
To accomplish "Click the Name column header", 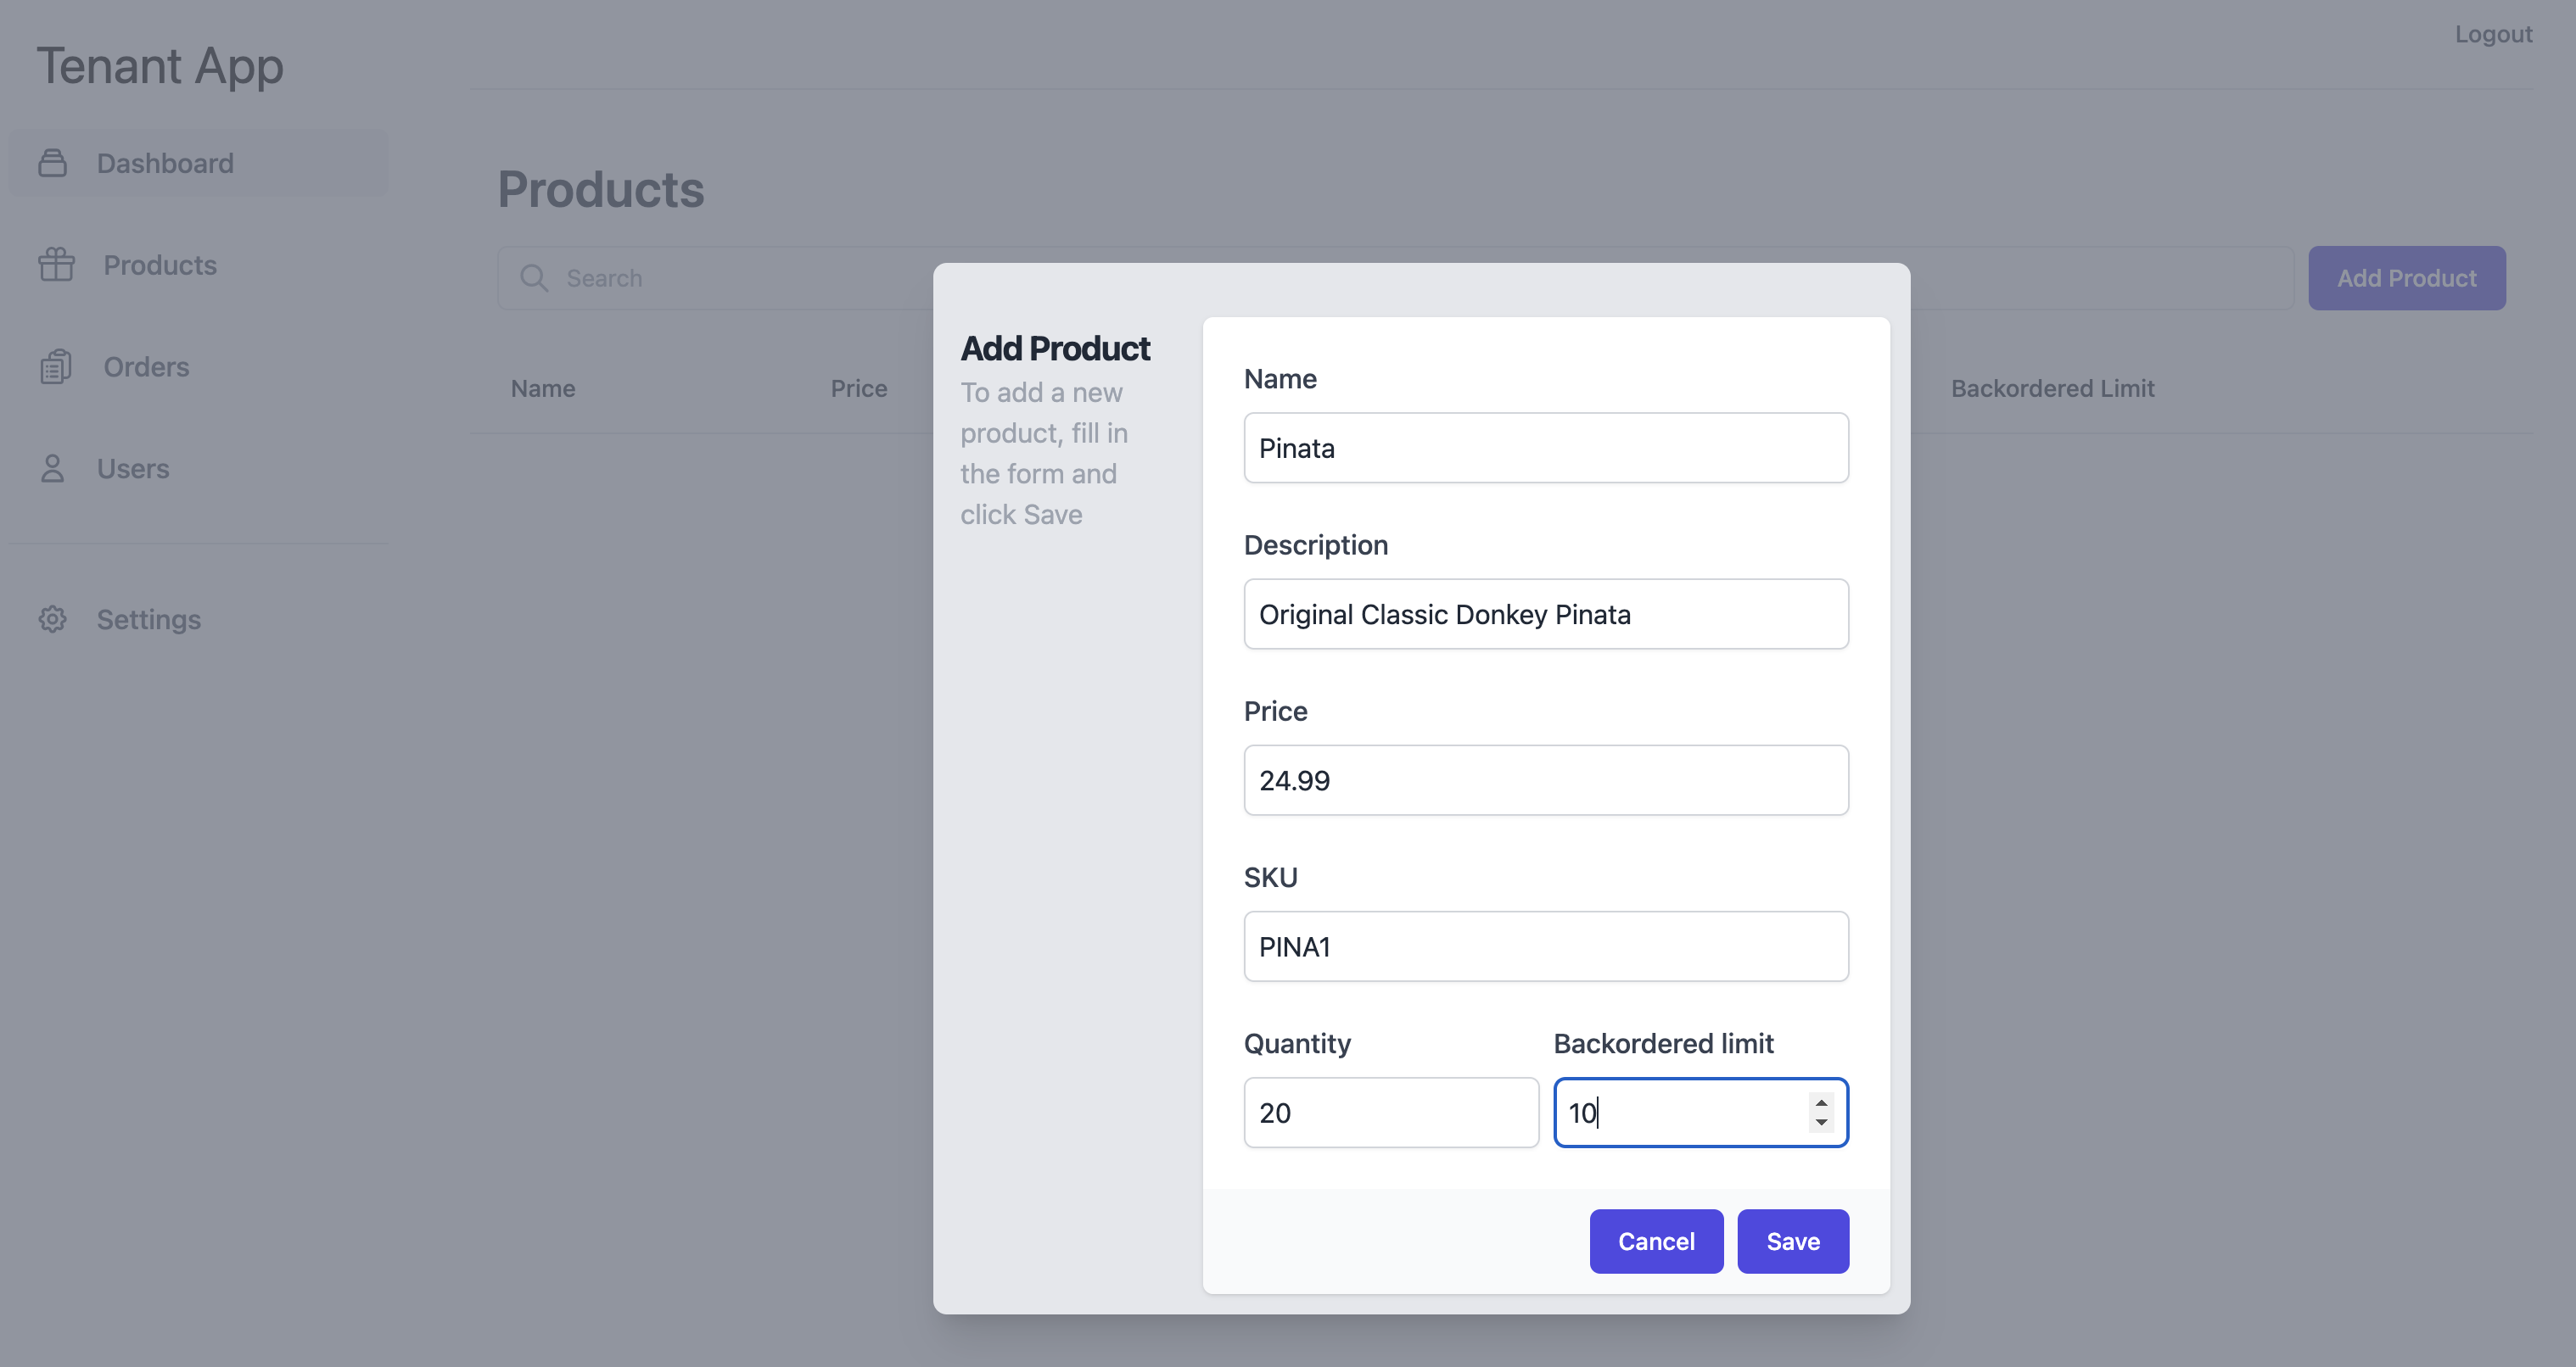I will click(x=543, y=388).
